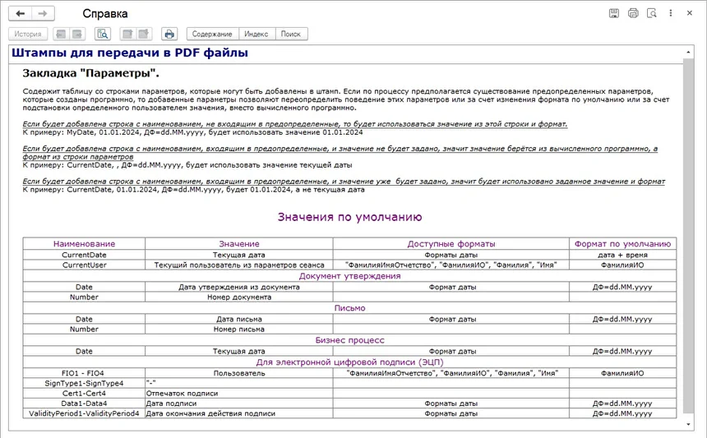
Task: Open the Содержание tab
Action: 212,34
